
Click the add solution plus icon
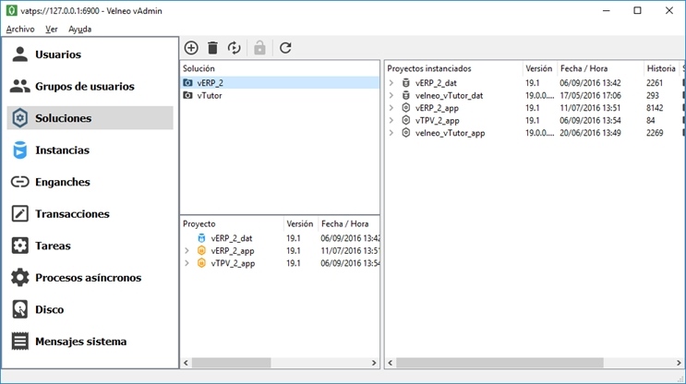pos(191,48)
